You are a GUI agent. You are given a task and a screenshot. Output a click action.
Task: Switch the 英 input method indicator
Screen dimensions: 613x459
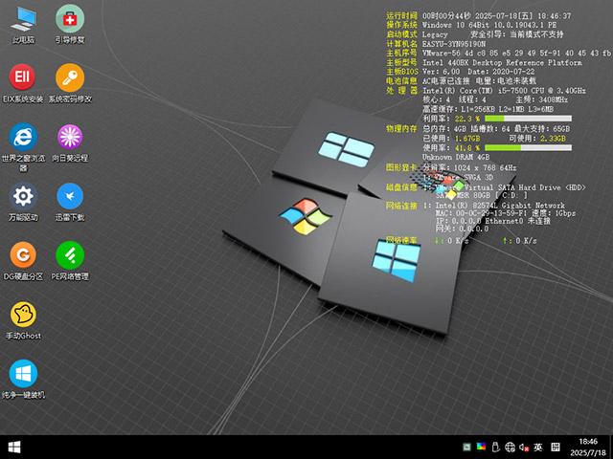(538, 447)
